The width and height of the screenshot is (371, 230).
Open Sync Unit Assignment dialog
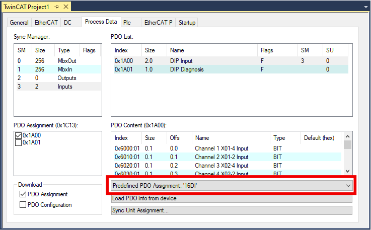(x=232, y=210)
